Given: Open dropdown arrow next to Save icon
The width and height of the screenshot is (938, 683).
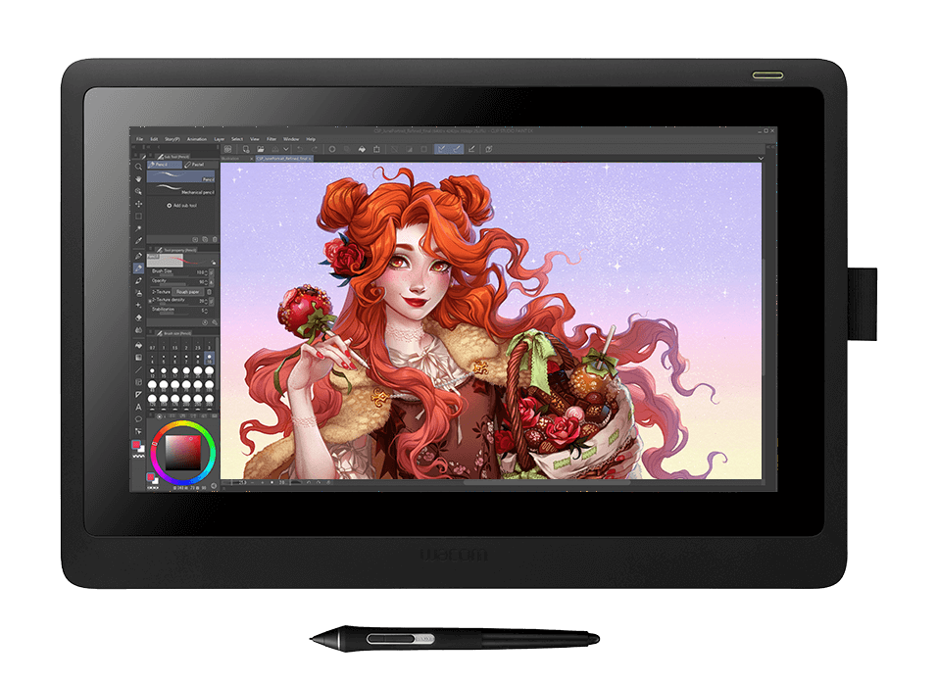Looking at the screenshot, I should coord(284,149).
